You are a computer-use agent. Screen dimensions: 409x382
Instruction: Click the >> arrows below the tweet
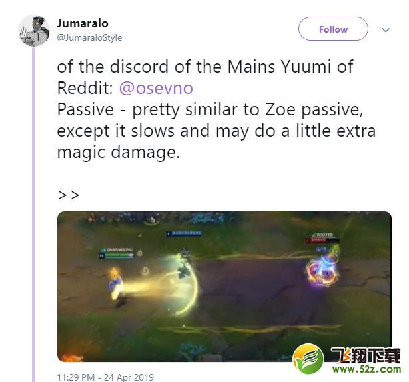[69, 195]
